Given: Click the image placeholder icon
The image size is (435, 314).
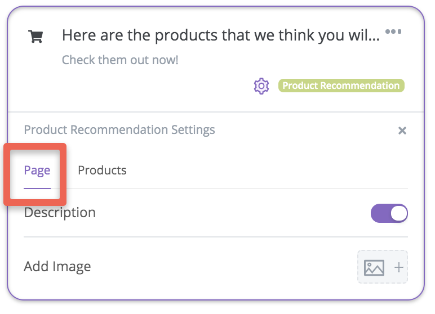Looking at the screenshot, I should [374, 267].
